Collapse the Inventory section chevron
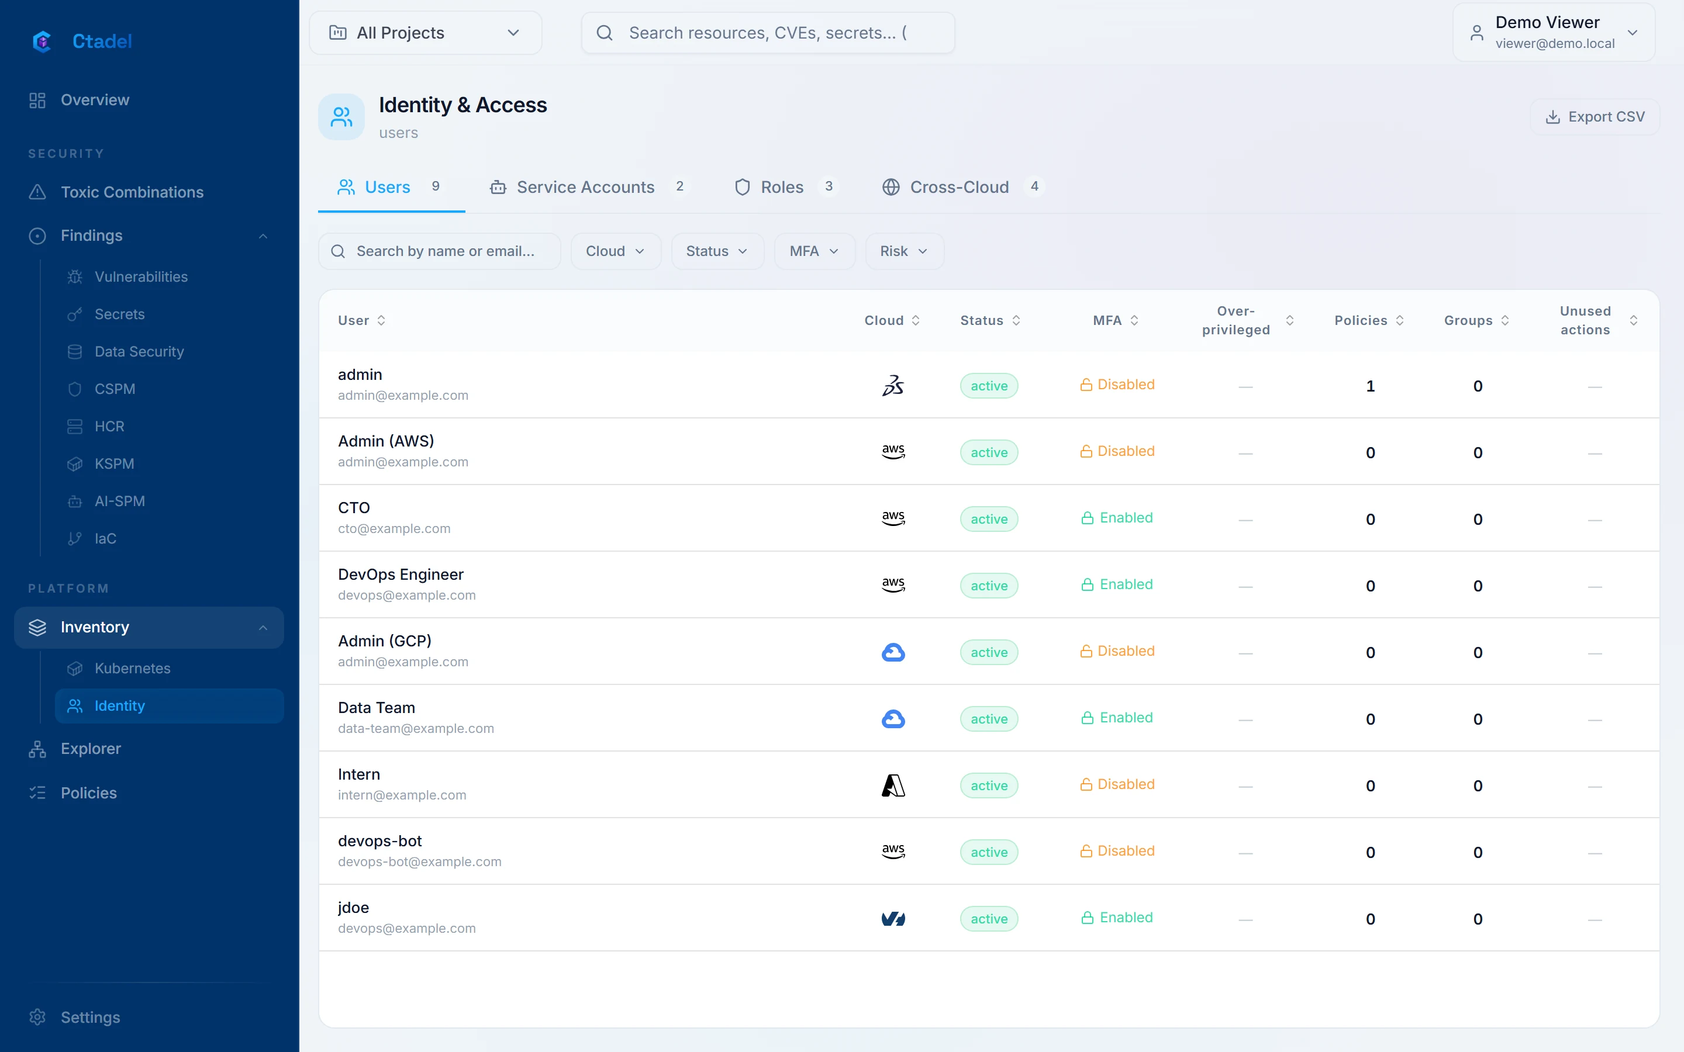 point(263,628)
